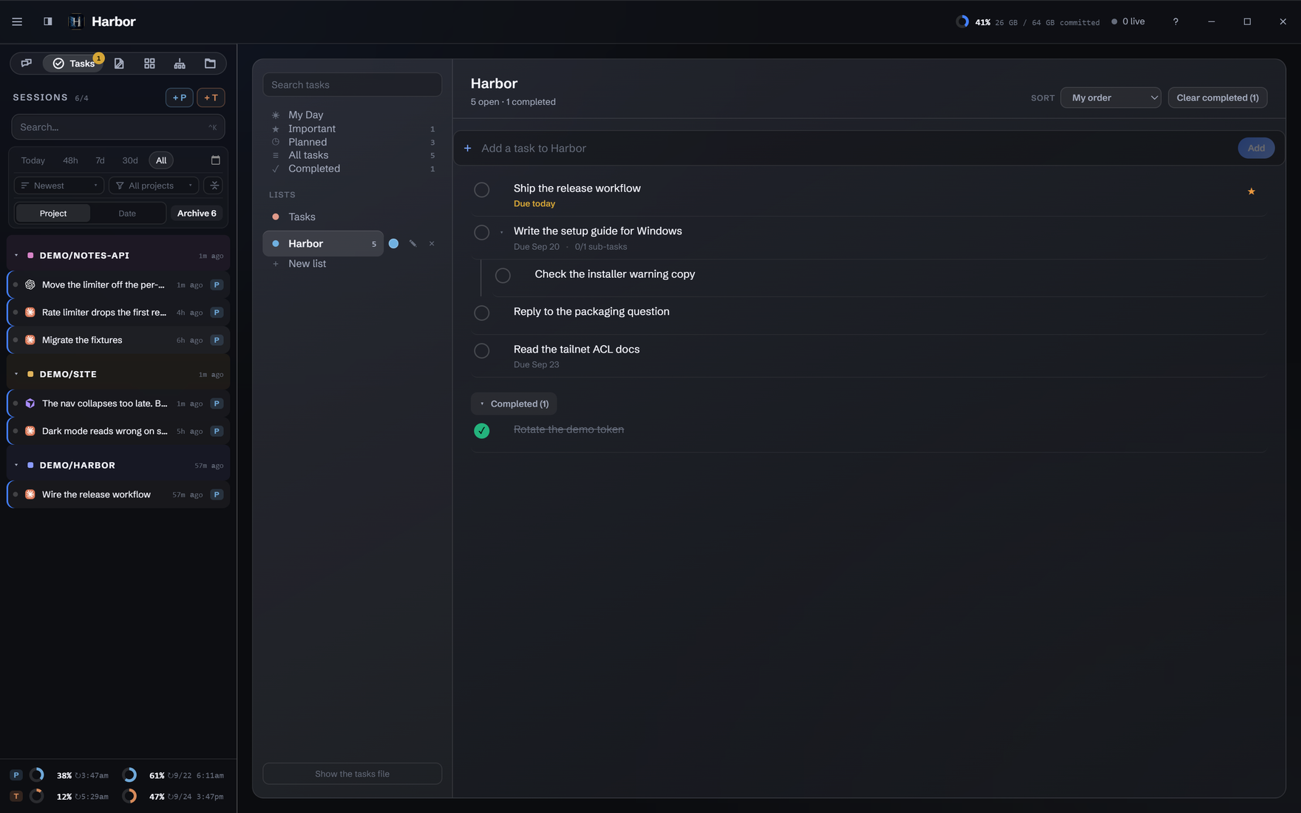Image resolution: width=1301 pixels, height=813 pixels.
Task: Switch to the Date grouping tab
Action: tap(127, 214)
